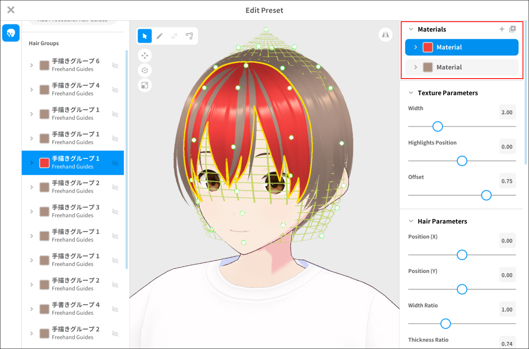Select the brown Material item
The width and height of the screenshot is (529, 349).
click(461, 67)
